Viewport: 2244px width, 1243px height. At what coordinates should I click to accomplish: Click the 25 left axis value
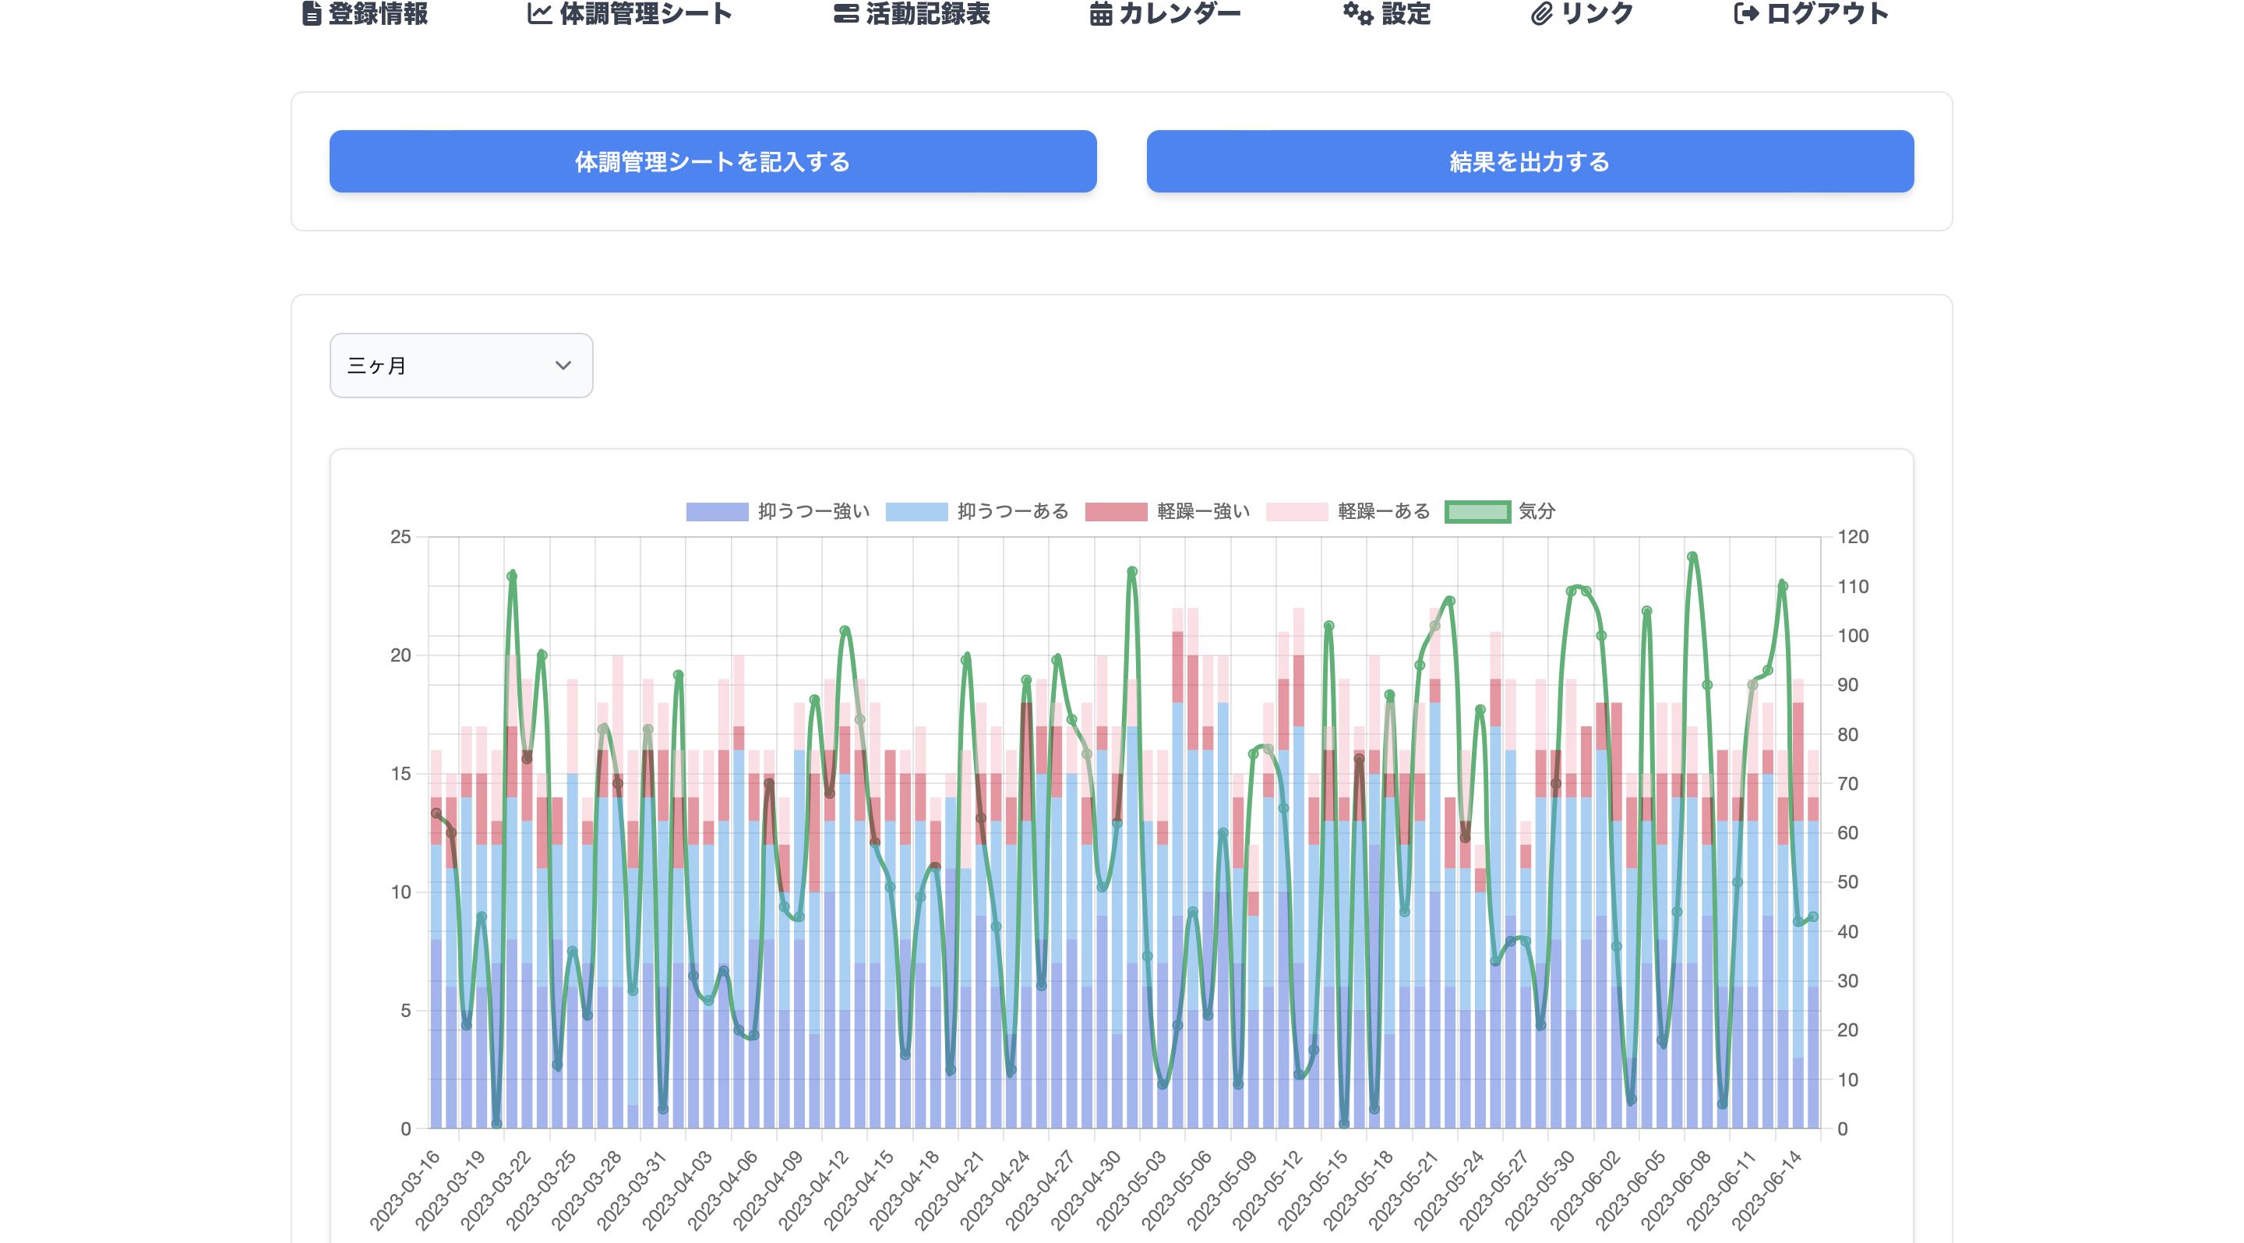click(x=400, y=537)
